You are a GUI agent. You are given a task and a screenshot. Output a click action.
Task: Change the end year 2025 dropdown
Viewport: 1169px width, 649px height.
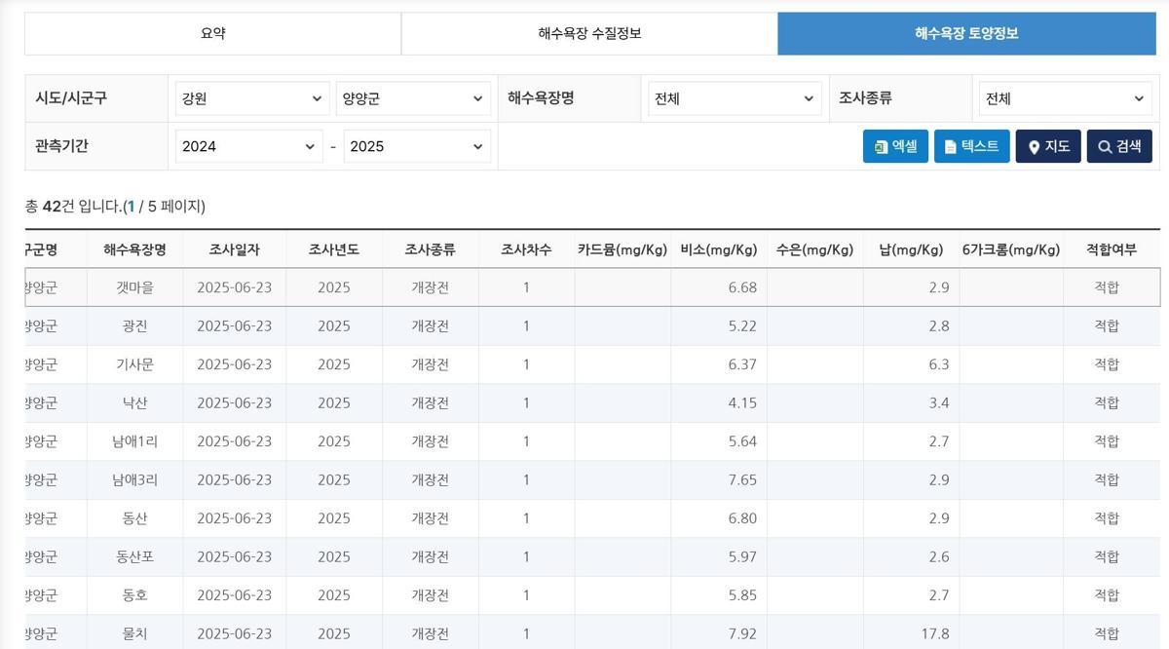417,146
